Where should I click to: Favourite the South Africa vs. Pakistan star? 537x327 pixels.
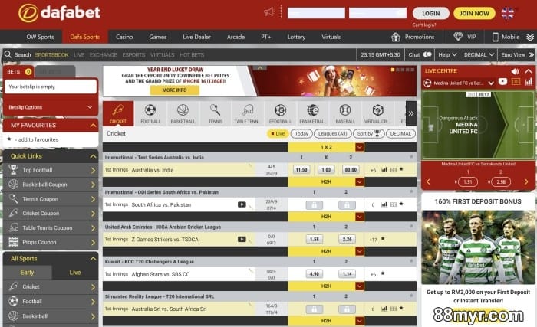pyautogui.click(x=401, y=204)
